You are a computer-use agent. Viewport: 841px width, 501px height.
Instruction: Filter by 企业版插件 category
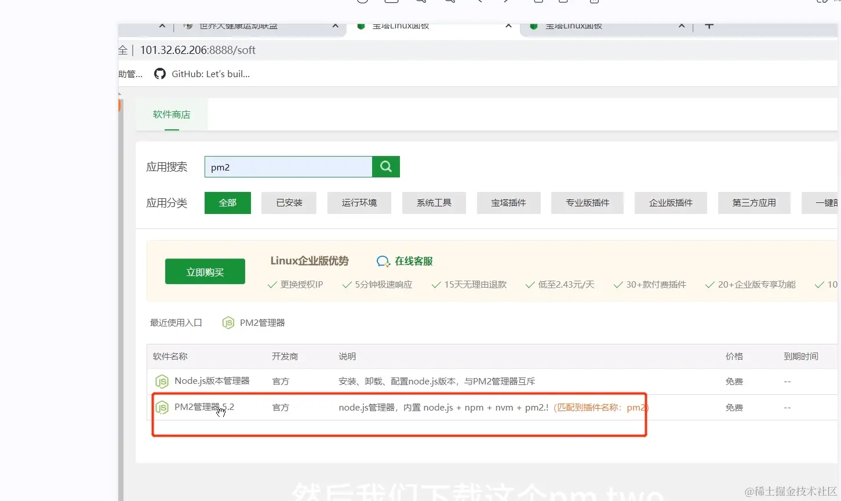[x=671, y=203]
